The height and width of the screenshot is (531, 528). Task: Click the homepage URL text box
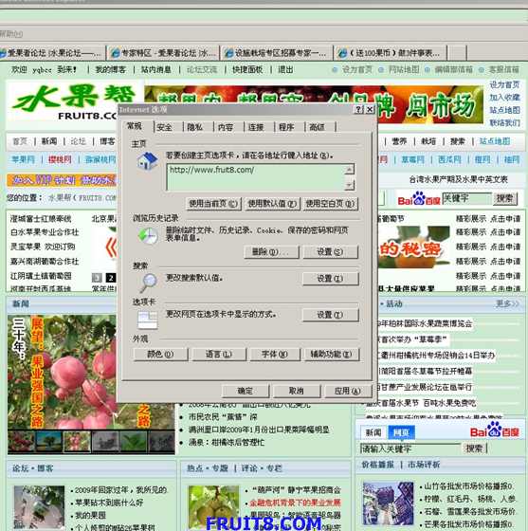tap(256, 177)
